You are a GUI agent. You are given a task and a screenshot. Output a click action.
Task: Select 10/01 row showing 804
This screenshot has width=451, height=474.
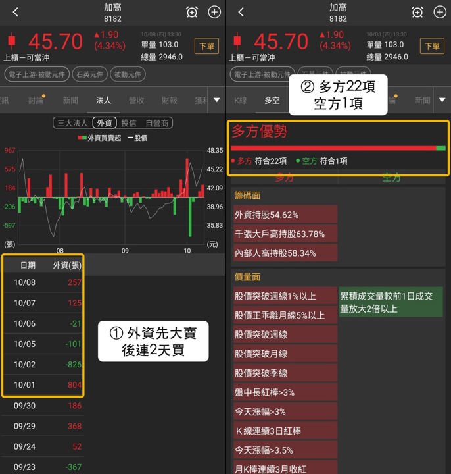coord(43,385)
